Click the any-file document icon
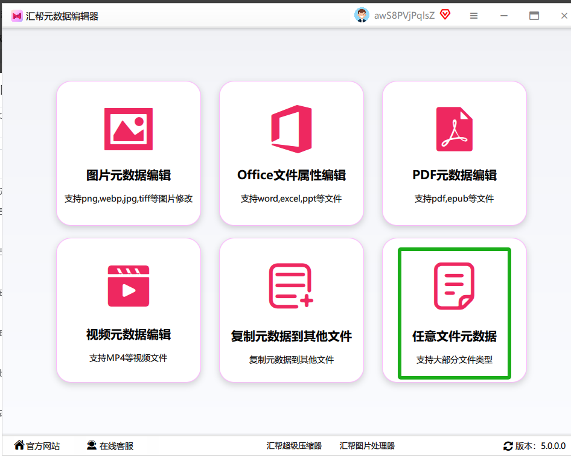571x458 pixels. click(x=454, y=286)
